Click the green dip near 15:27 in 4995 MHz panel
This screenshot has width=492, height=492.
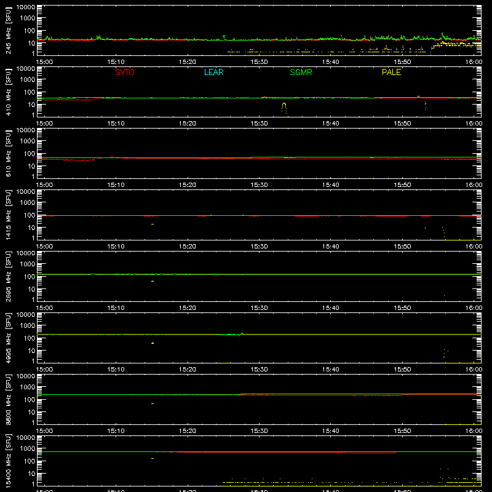point(240,335)
